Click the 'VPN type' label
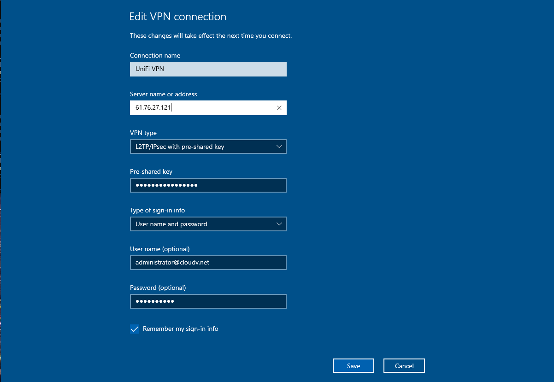 coord(143,133)
